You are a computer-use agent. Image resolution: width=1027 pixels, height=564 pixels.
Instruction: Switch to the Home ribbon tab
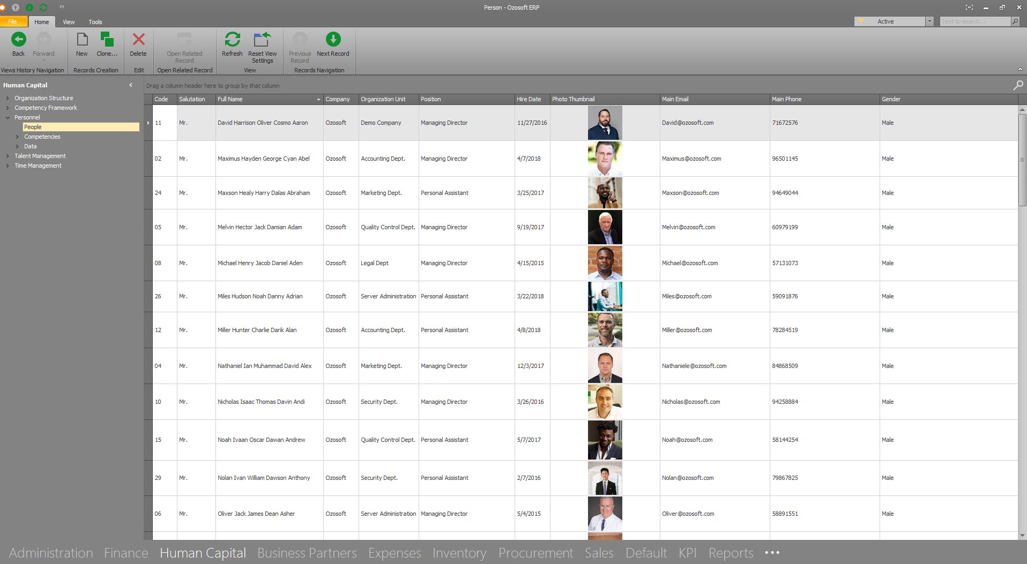[x=41, y=22]
